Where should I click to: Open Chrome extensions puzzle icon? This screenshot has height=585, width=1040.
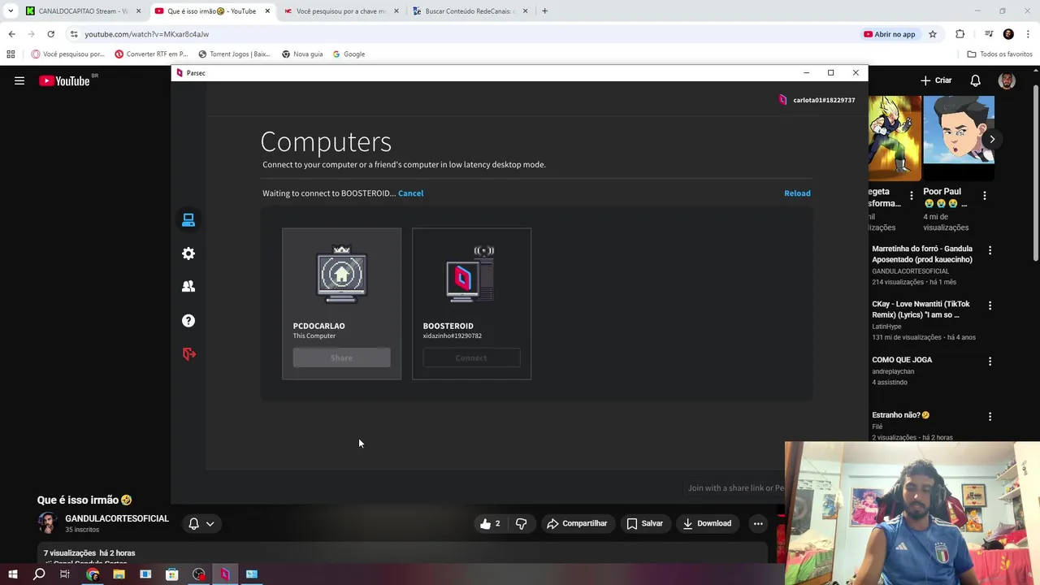[960, 34]
